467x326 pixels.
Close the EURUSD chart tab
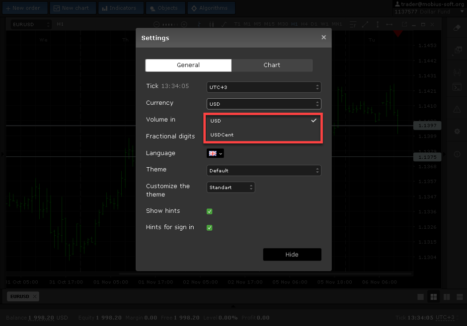[x=35, y=297]
